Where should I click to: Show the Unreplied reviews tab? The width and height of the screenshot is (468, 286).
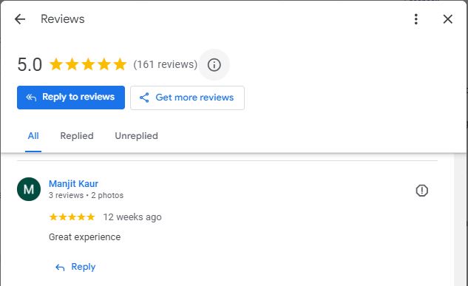pos(136,136)
